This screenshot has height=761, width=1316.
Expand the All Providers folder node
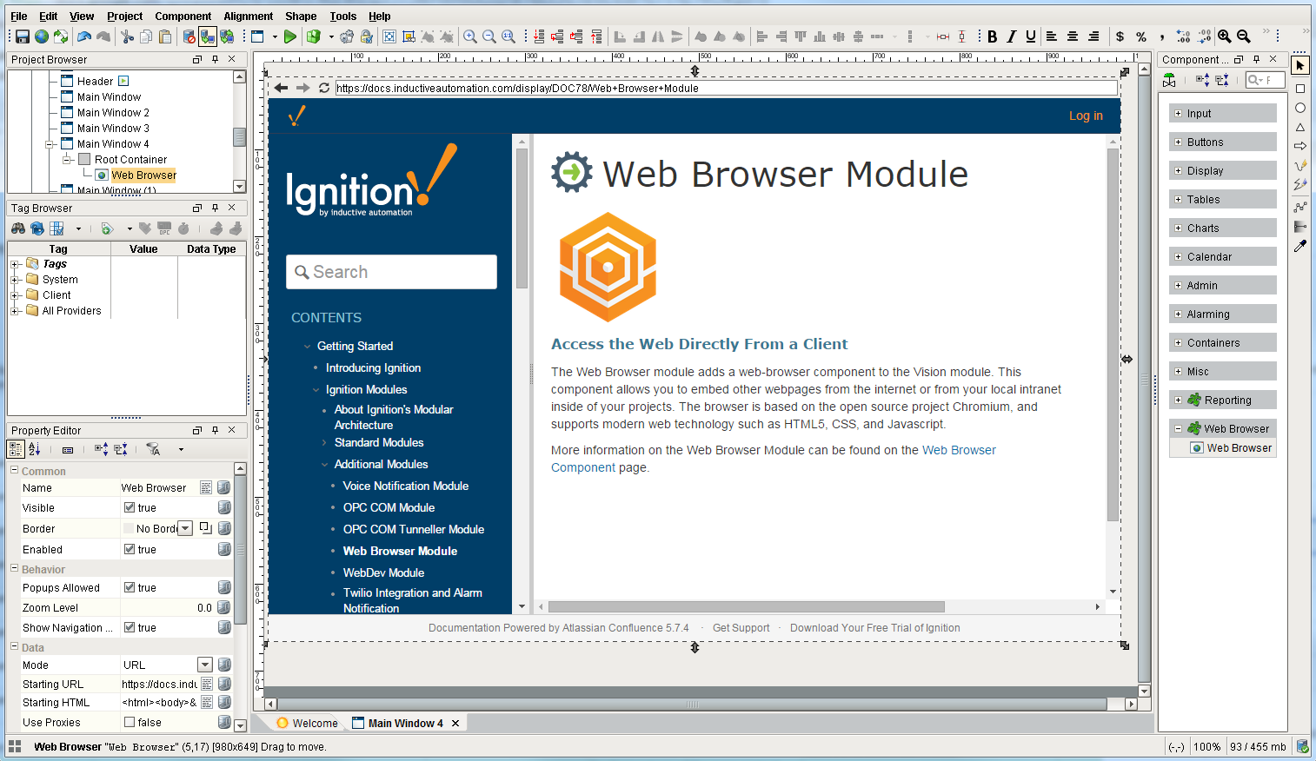click(15, 311)
